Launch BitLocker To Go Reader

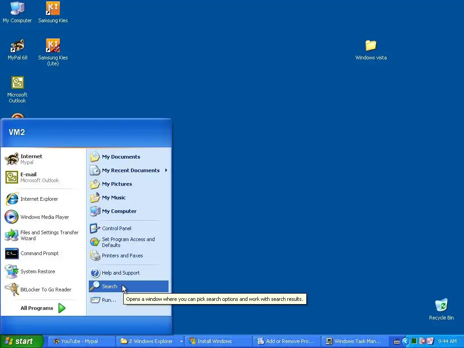43,290
